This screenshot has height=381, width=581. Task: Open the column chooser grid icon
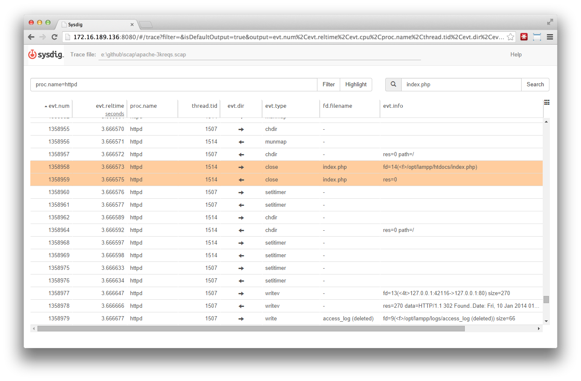coord(547,102)
